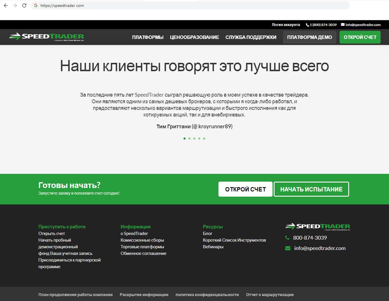Click the browser back arrow

point(6,5)
